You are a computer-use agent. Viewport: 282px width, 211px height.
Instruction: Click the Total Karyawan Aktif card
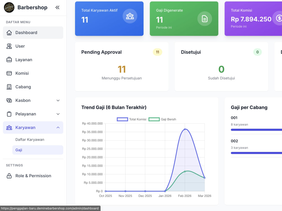[x=109, y=19]
